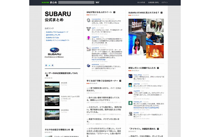Click the gray avatar of last Legacy tweet

[130, 114]
